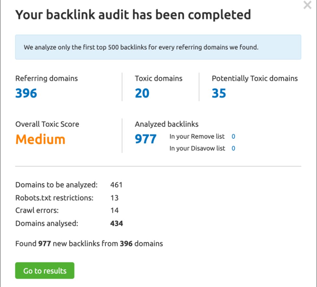Screen dimensions: 317x287
Task: Click the Overall Toxic Score label
Action: click(x=47, y=124)
